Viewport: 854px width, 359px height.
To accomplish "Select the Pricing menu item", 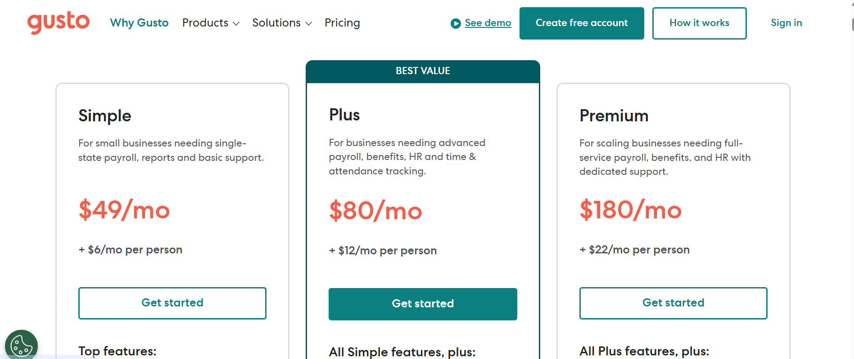I will (342, 22).
